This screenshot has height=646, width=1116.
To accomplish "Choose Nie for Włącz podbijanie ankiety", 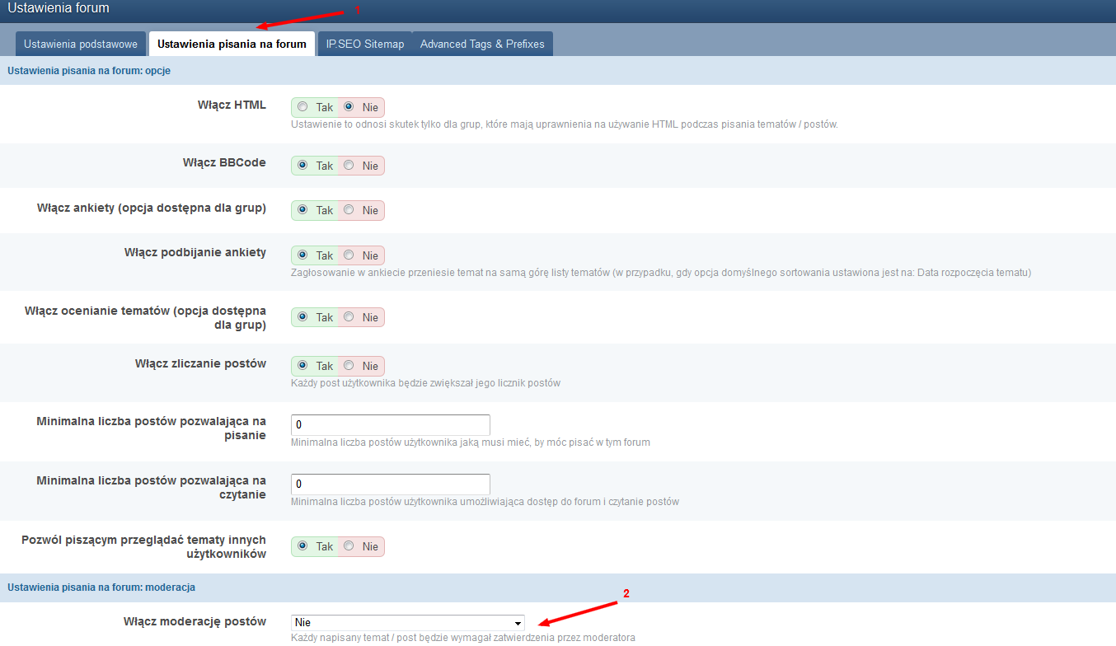I will click(x=349, y=255).
